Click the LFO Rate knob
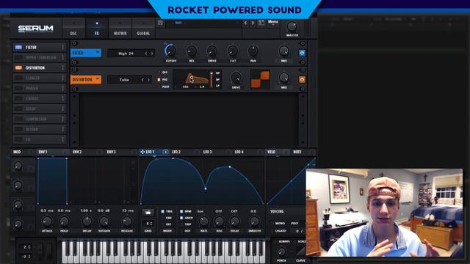This screenshot has width=470, height=264. tap(204, 221)
